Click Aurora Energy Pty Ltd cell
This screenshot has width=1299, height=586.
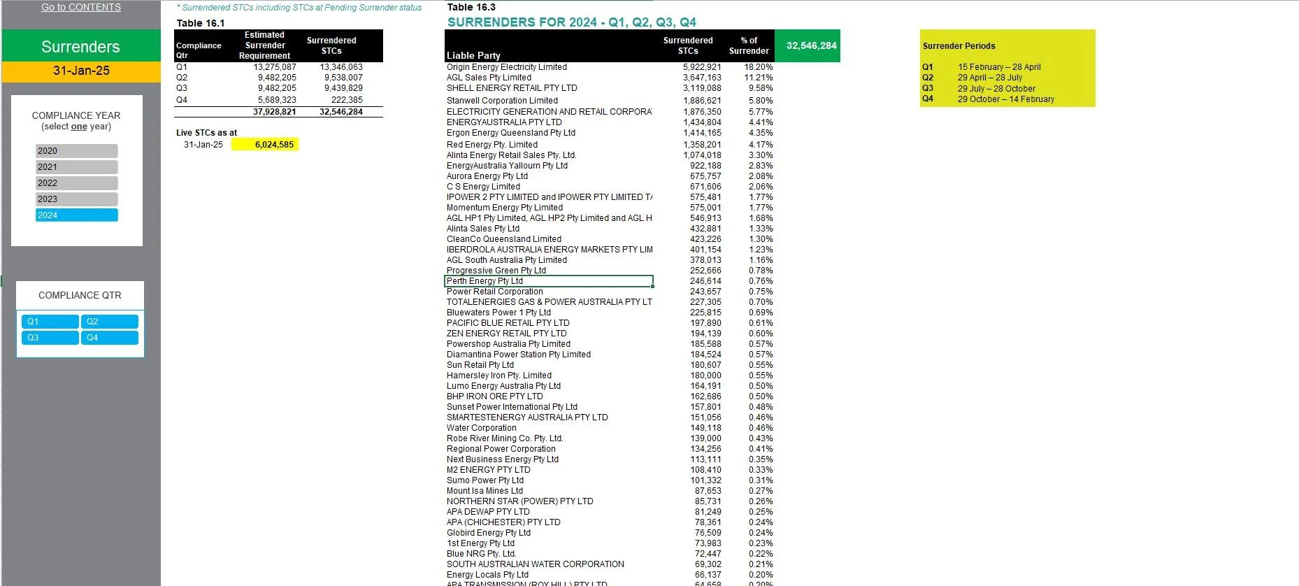[487, 176]
